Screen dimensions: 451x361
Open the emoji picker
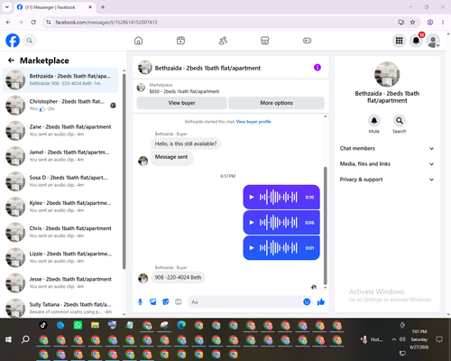point(307,301)
